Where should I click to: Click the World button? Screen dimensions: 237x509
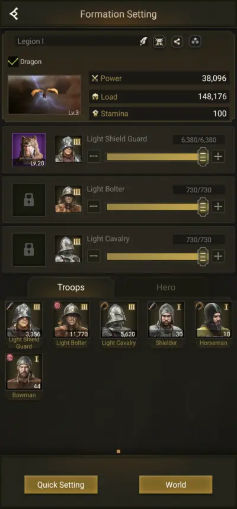[176, 485]
